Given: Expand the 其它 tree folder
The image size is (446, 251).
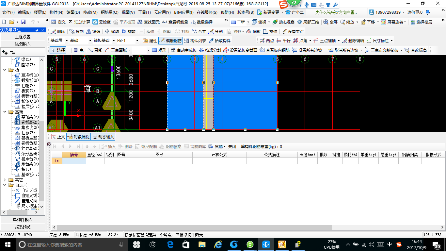Looking at the screenshot, I should tap(5, 180).
